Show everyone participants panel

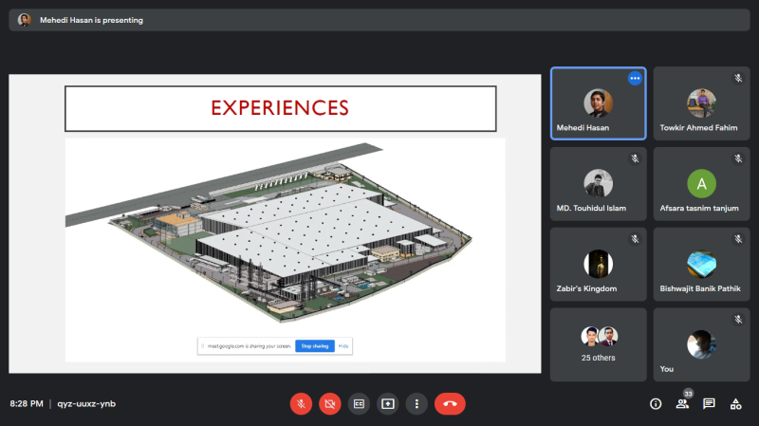682,403
